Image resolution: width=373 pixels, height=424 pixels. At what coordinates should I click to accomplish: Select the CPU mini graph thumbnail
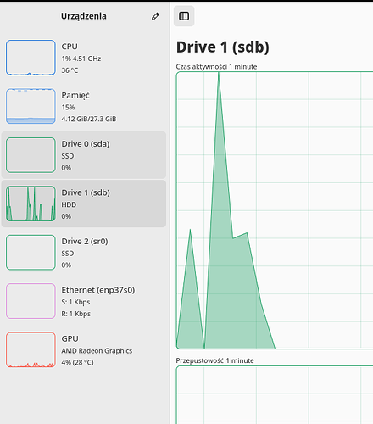31,58
